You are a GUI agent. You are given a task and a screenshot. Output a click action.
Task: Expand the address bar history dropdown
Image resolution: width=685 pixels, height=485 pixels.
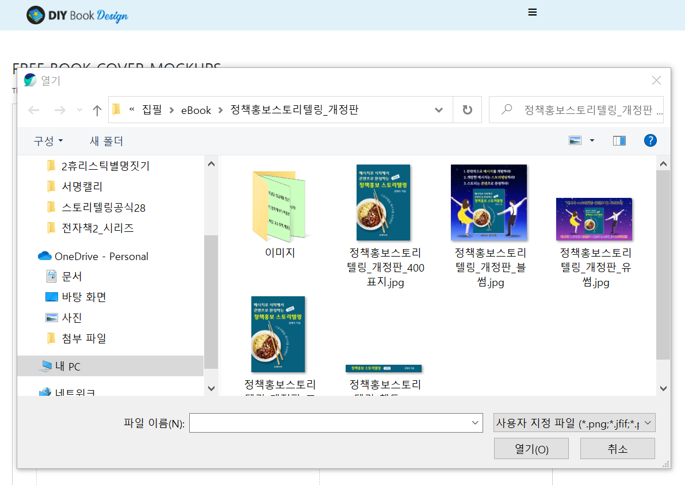438,110
